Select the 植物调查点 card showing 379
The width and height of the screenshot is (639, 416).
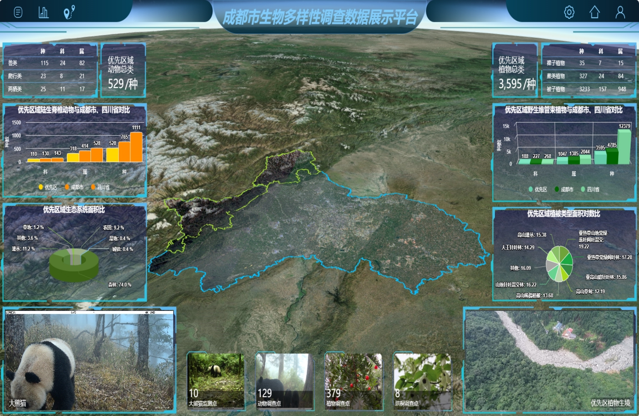(353, 381)
